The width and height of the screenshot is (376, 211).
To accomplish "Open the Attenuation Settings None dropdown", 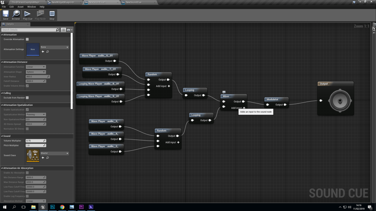I will tap(54, 47).
